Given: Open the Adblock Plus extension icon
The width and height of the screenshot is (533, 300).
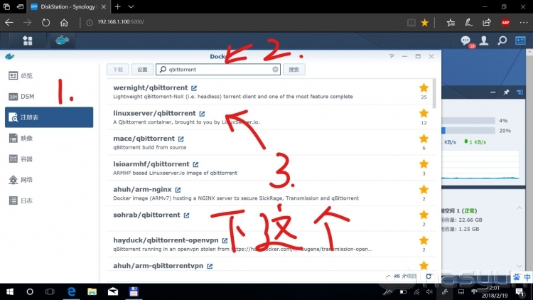Looking at the screenshot, I should point(505,23).
